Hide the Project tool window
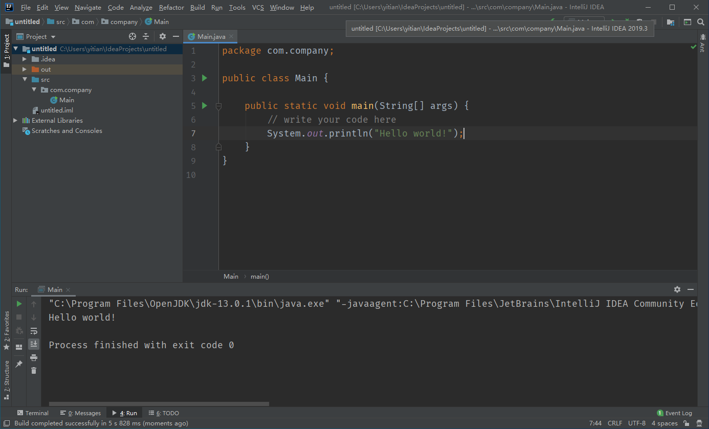 [176, 36]
